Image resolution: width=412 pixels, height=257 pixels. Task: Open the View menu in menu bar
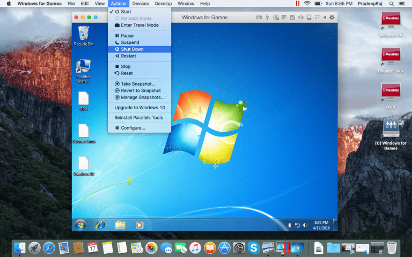100,3
